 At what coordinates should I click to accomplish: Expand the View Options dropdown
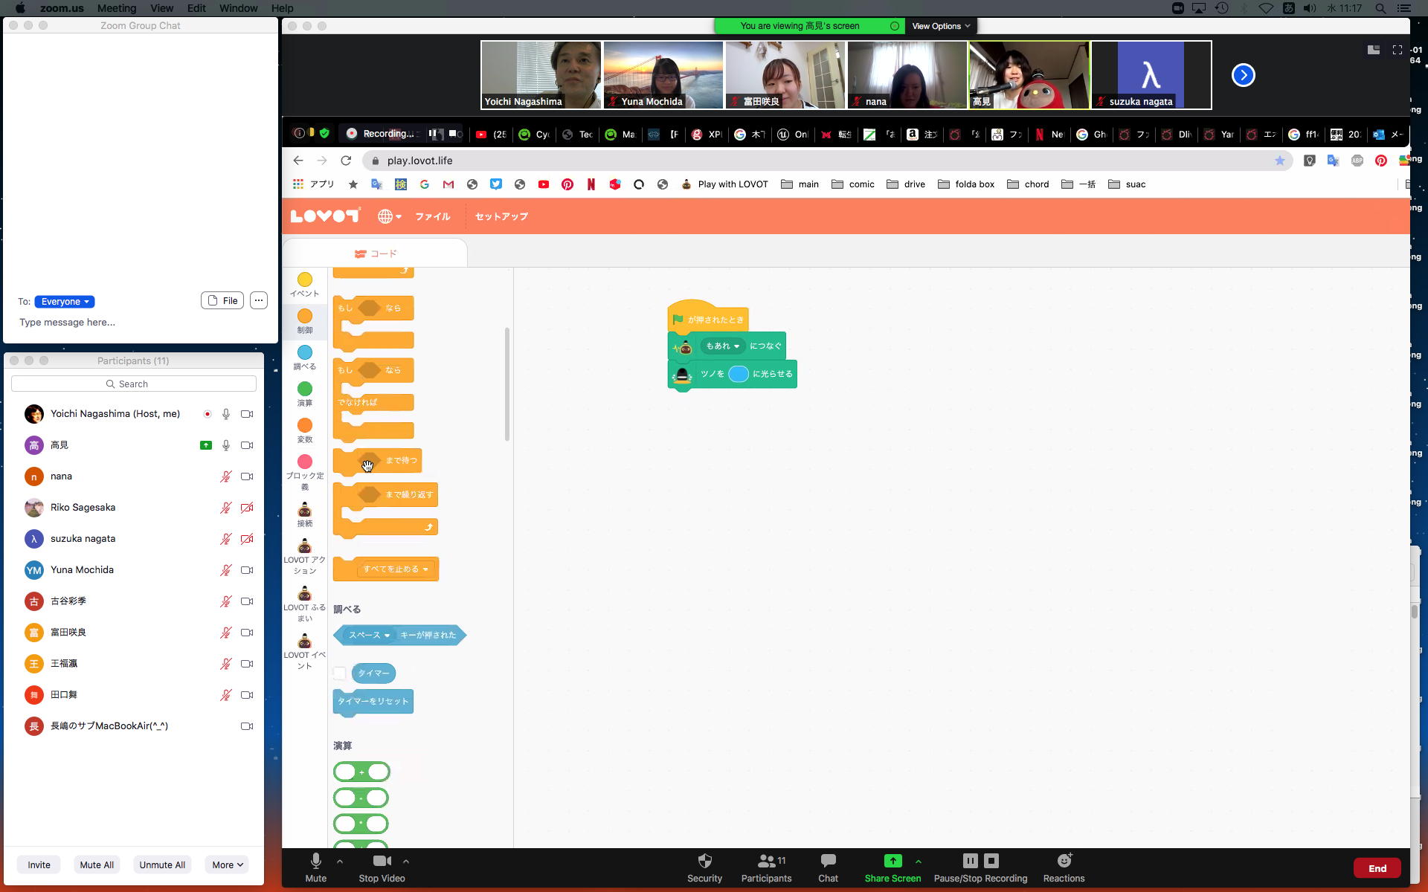(941, 26)
